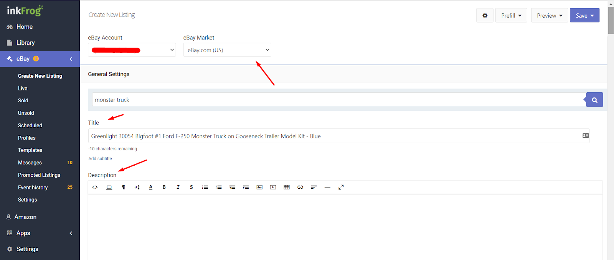Insert a bulleted list in description
This screenshot has width=614, height=260.
[x=205, y=187]
